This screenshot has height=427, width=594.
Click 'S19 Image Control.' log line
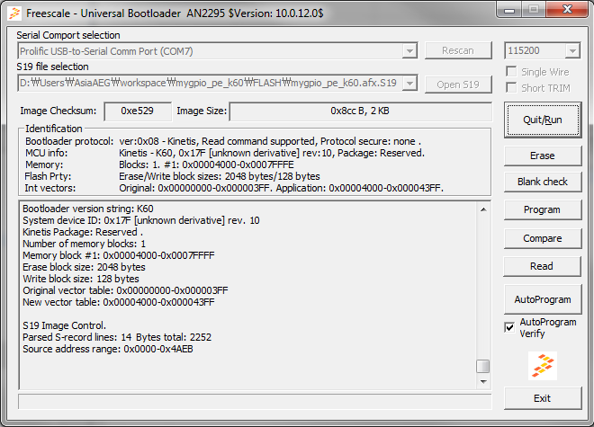(65, 325)
